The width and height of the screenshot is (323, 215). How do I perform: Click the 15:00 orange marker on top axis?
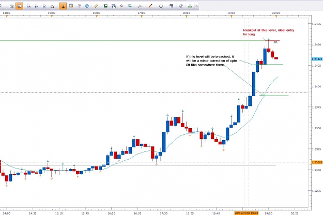point(52,17)
